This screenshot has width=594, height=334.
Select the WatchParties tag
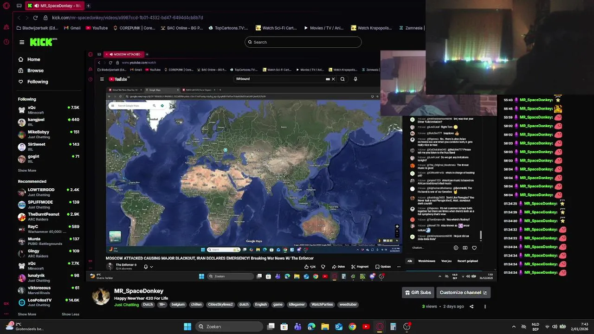pyautogui.click(x=322, y=305)
